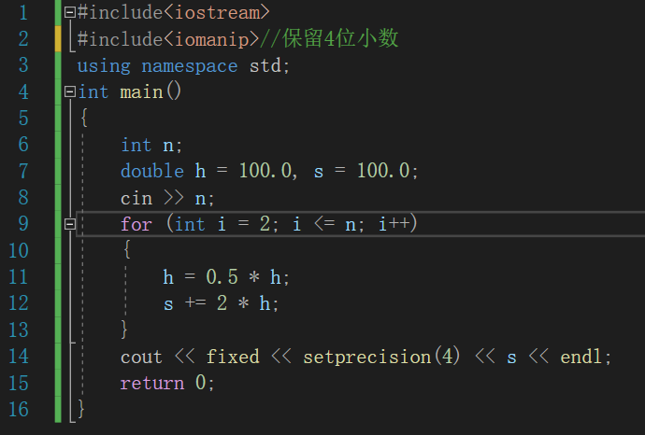Screen dimensions: 645x435
Task: Click the cin statement on line 8
Action: click(x=167, y=198)
